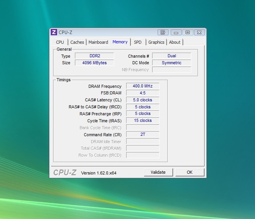Click the DC Mode label

[141, 63]
